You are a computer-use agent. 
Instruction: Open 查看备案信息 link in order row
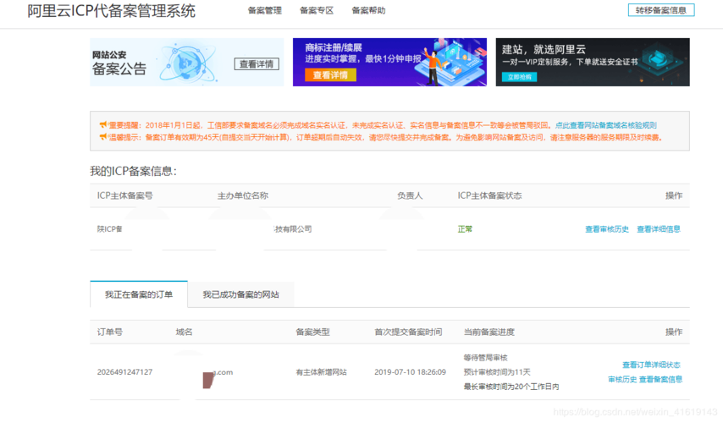coord(660,380)
